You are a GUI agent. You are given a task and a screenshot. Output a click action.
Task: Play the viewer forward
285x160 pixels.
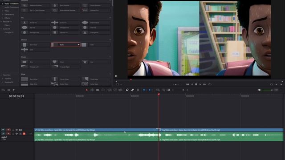click(200, 84)
